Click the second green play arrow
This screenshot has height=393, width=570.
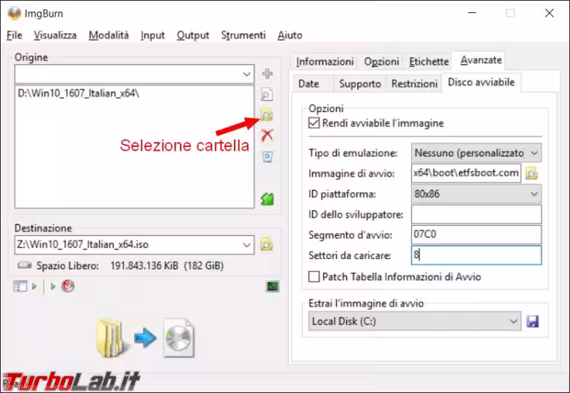pyautogui.click(x=52, y=286)
